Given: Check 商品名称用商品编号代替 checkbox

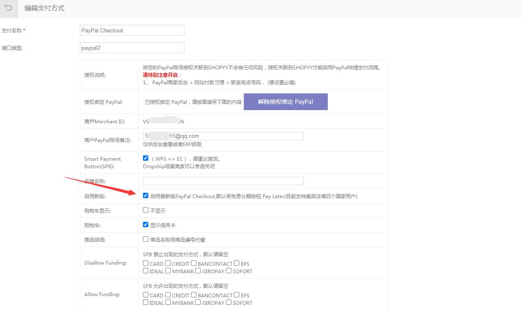Looking at the screenshot, I should click(x=145, y=239).
